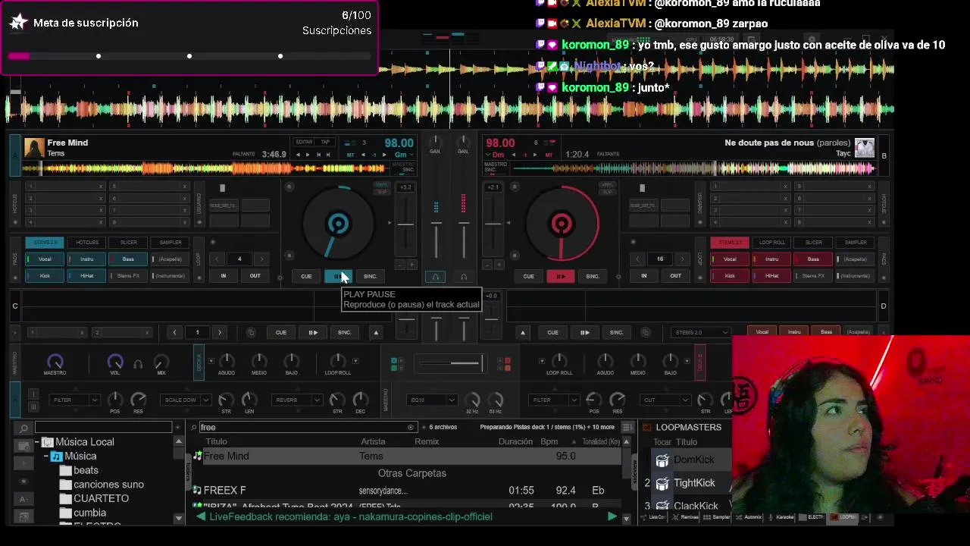Select LOOP ROLL pad tab on deck B
Viewport: 970px width, 546px height.
click(x=772, y=243)
